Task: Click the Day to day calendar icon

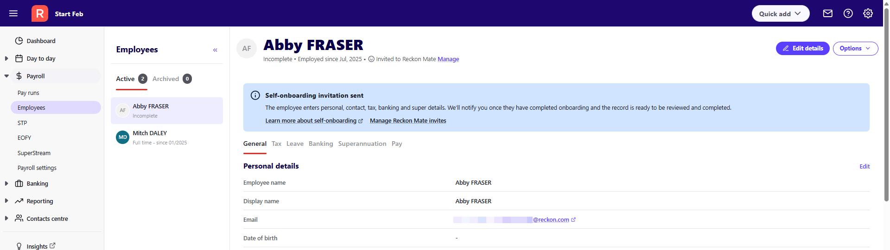Action: click(x=19, y=58)
